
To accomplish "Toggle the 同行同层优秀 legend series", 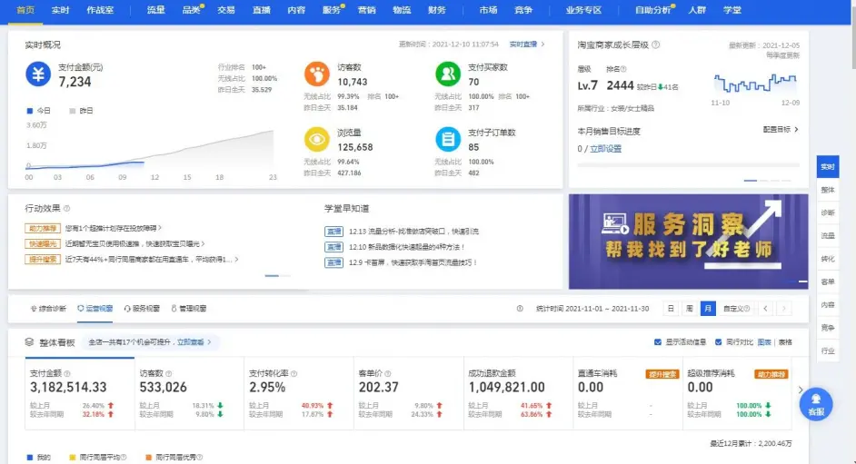I will pos(174,458).
